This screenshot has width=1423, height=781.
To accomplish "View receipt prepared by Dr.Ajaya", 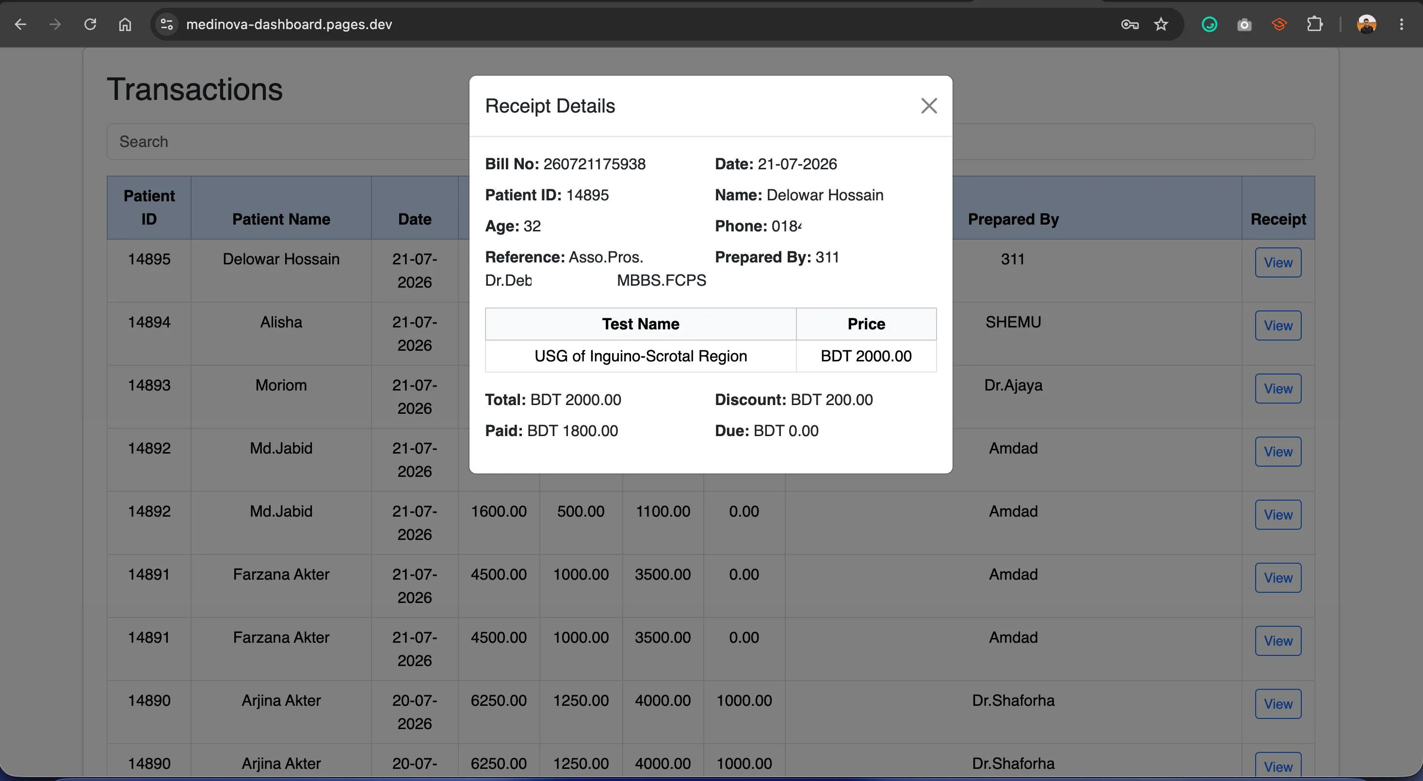I will pyautogui.click(x=1277, y=388).
